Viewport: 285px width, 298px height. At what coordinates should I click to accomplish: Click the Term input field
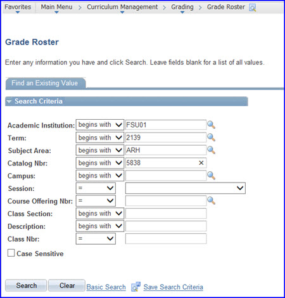click(x=166, y=138)
